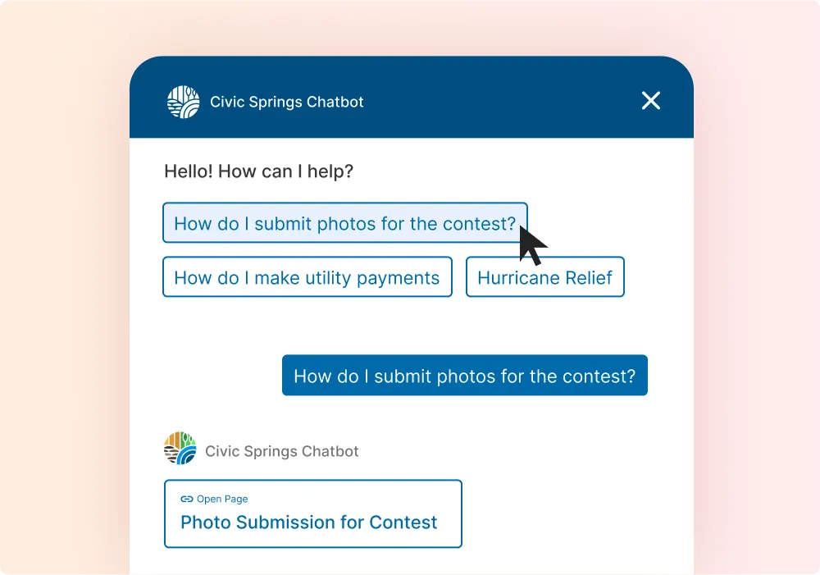Click the gray chatbot name beside the avatar
Screen dimensions: 820x575
coord(282,451)
